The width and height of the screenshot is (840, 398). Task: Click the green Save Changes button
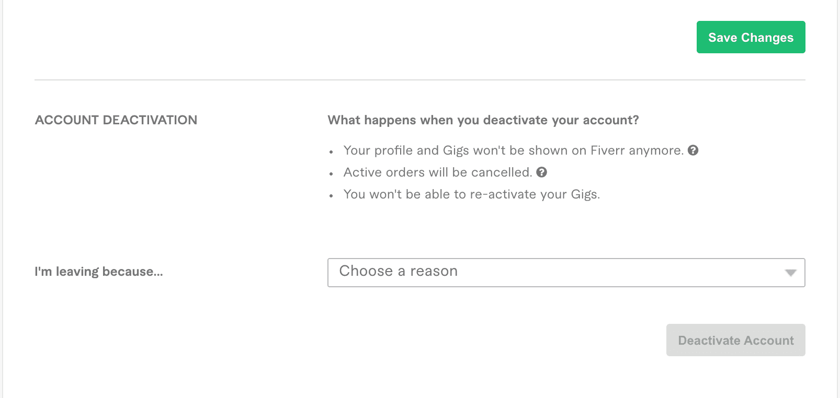click(751, 37)
